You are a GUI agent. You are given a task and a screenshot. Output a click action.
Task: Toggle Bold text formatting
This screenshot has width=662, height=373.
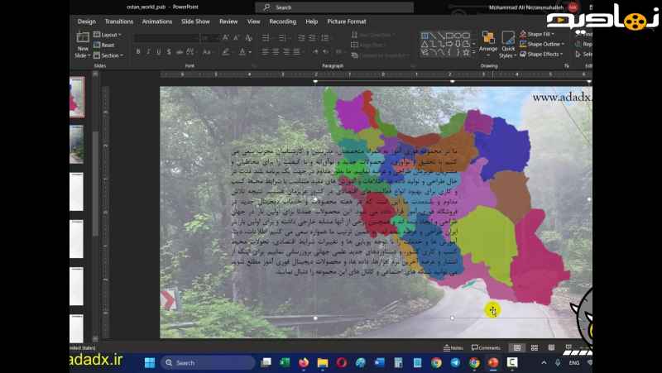[137, 51]
